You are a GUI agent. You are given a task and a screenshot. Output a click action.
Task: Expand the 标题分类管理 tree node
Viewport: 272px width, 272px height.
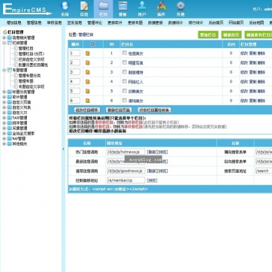click(x=4, y=92)
